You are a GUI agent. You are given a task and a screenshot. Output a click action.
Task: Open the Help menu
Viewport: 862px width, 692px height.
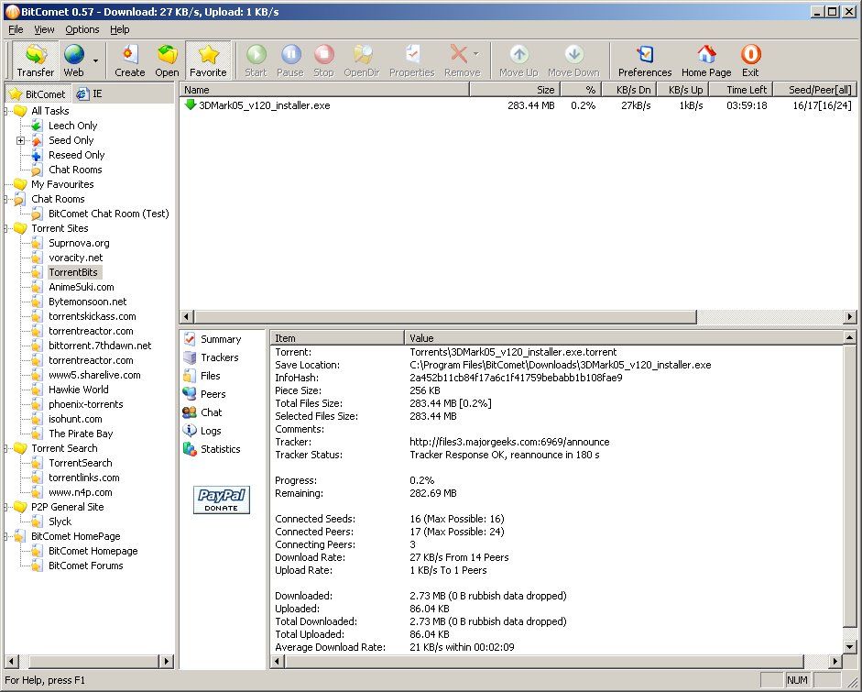119,29
